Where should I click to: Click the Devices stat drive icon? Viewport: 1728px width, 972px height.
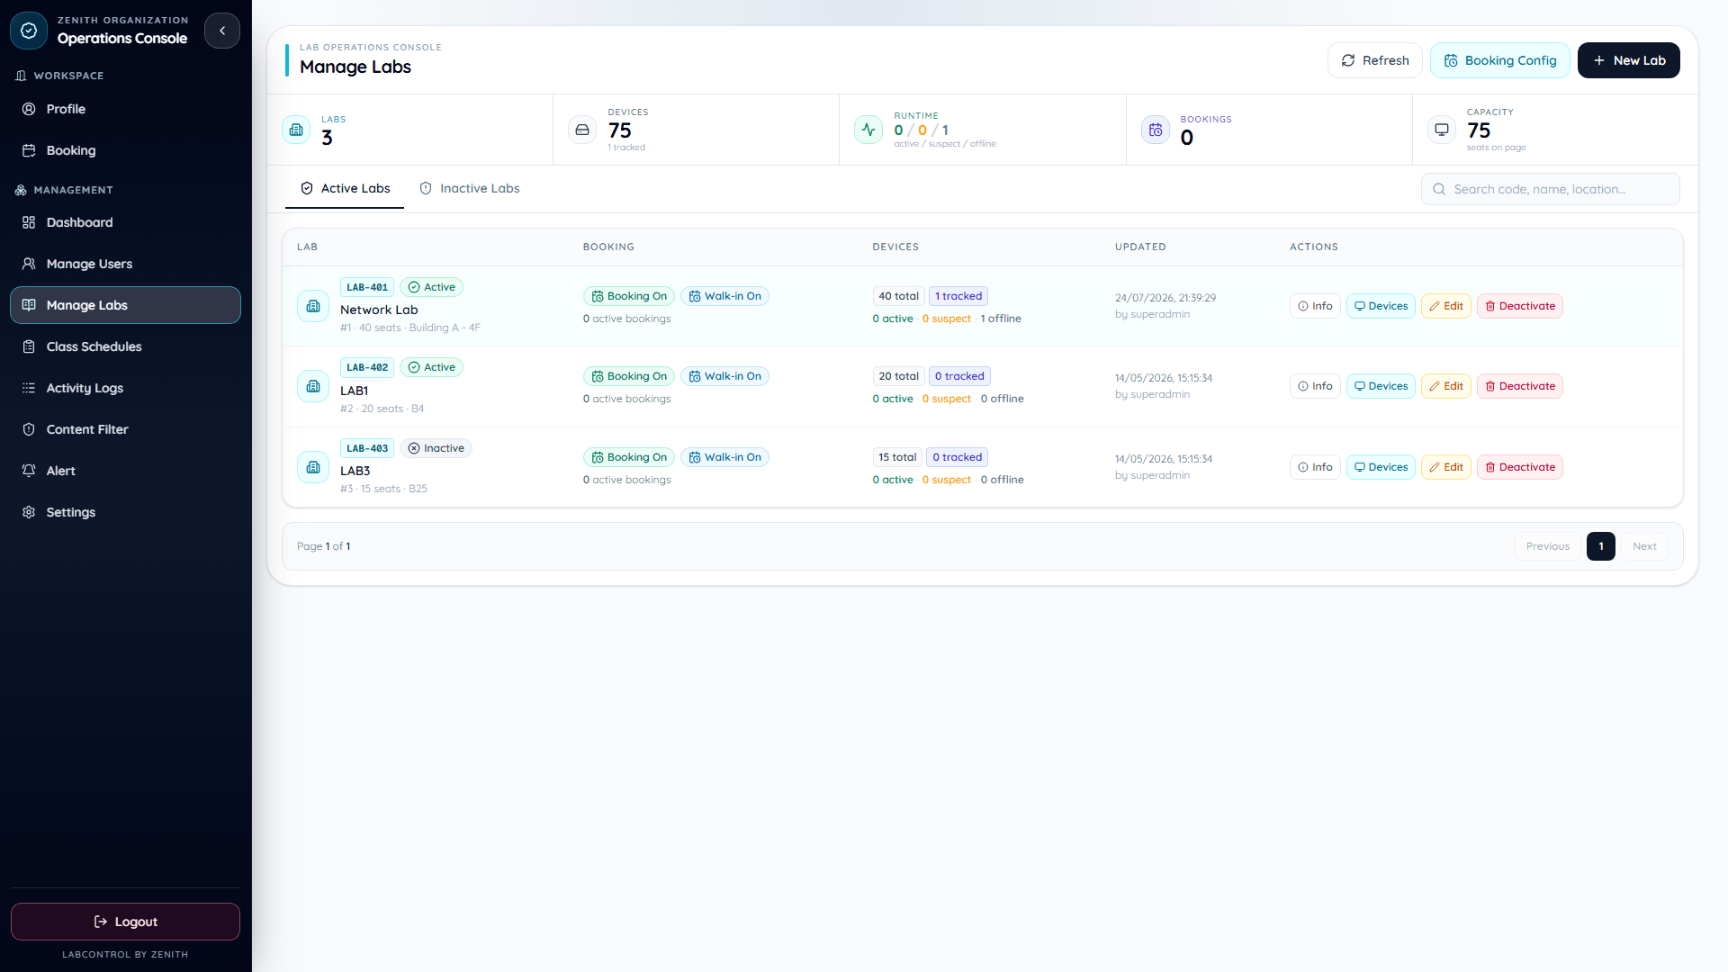[x=582, y=130]
